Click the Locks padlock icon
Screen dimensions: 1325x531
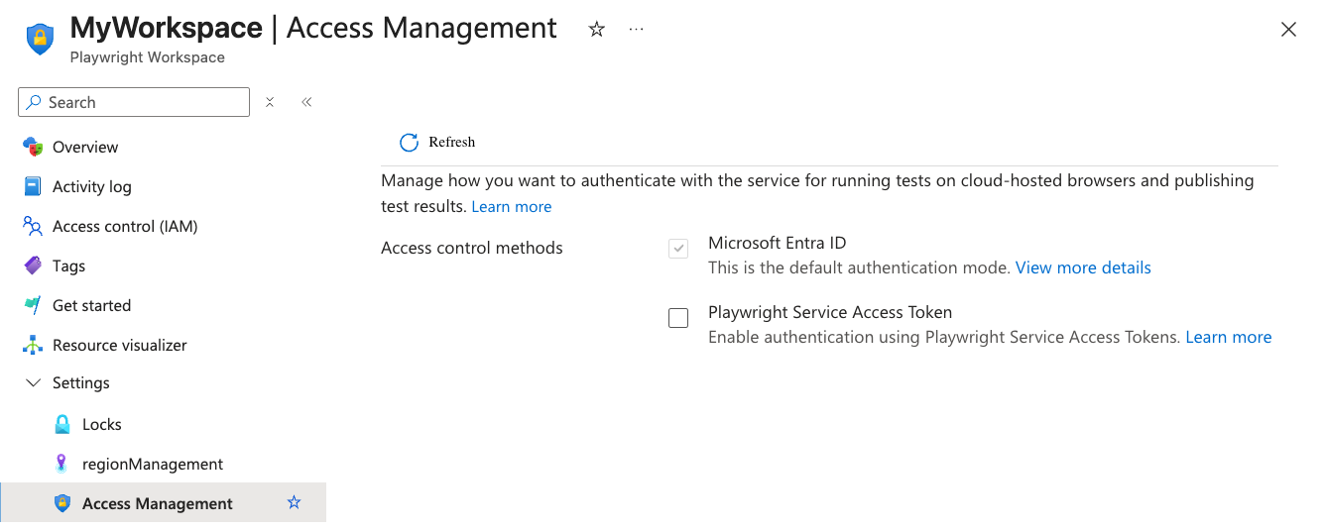coord(62,424)
